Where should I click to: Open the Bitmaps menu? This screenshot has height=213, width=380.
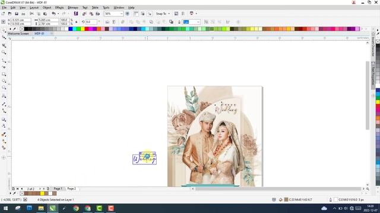(x=73, y=8)
